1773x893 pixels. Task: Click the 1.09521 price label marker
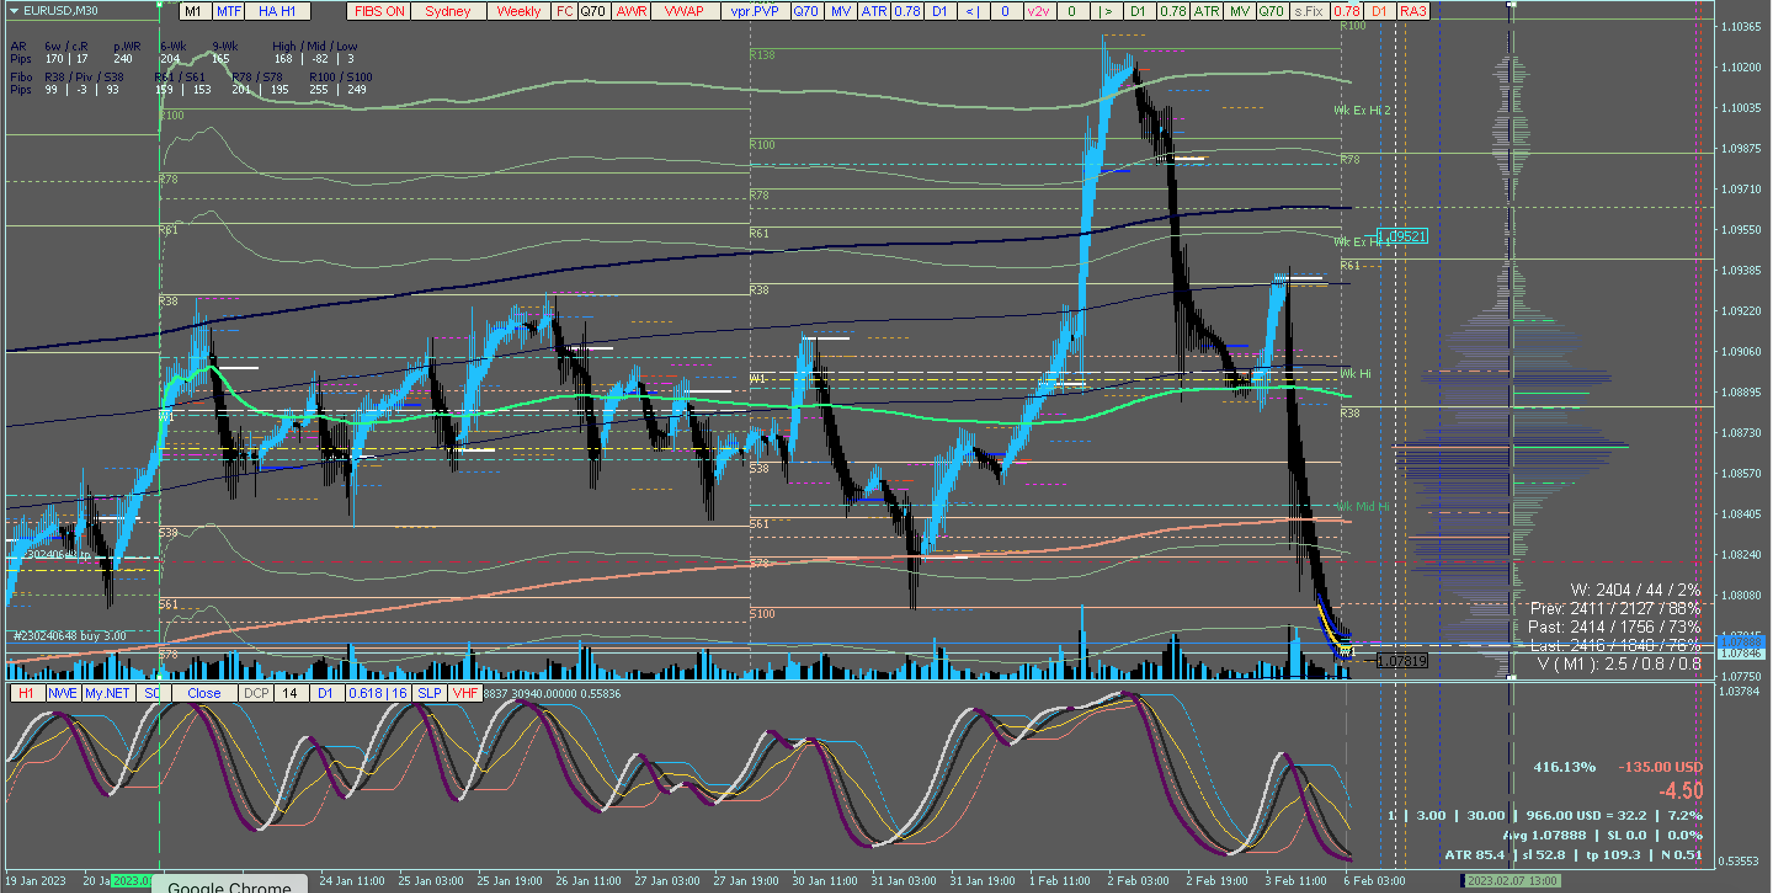(1402, 237)
